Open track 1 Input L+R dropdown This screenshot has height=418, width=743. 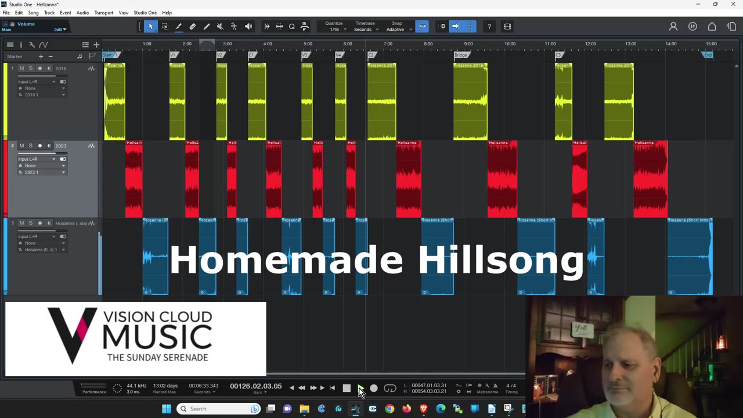point(37,82)
